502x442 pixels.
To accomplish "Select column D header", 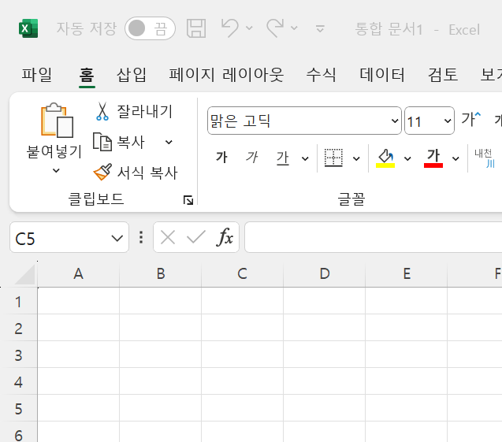I will (x=325, y=274).
